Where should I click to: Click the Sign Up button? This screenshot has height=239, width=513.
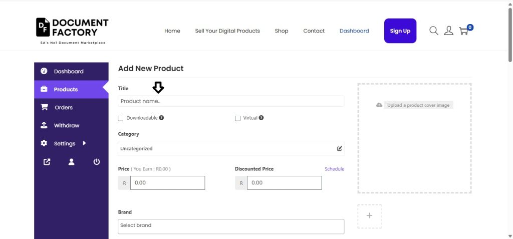tap(400, 31)
